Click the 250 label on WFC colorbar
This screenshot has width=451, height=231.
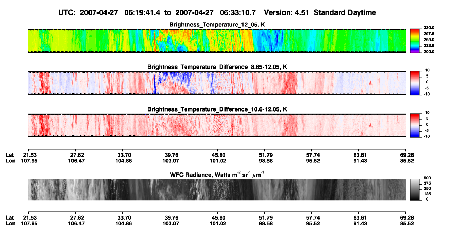click(x=428, y=189)
